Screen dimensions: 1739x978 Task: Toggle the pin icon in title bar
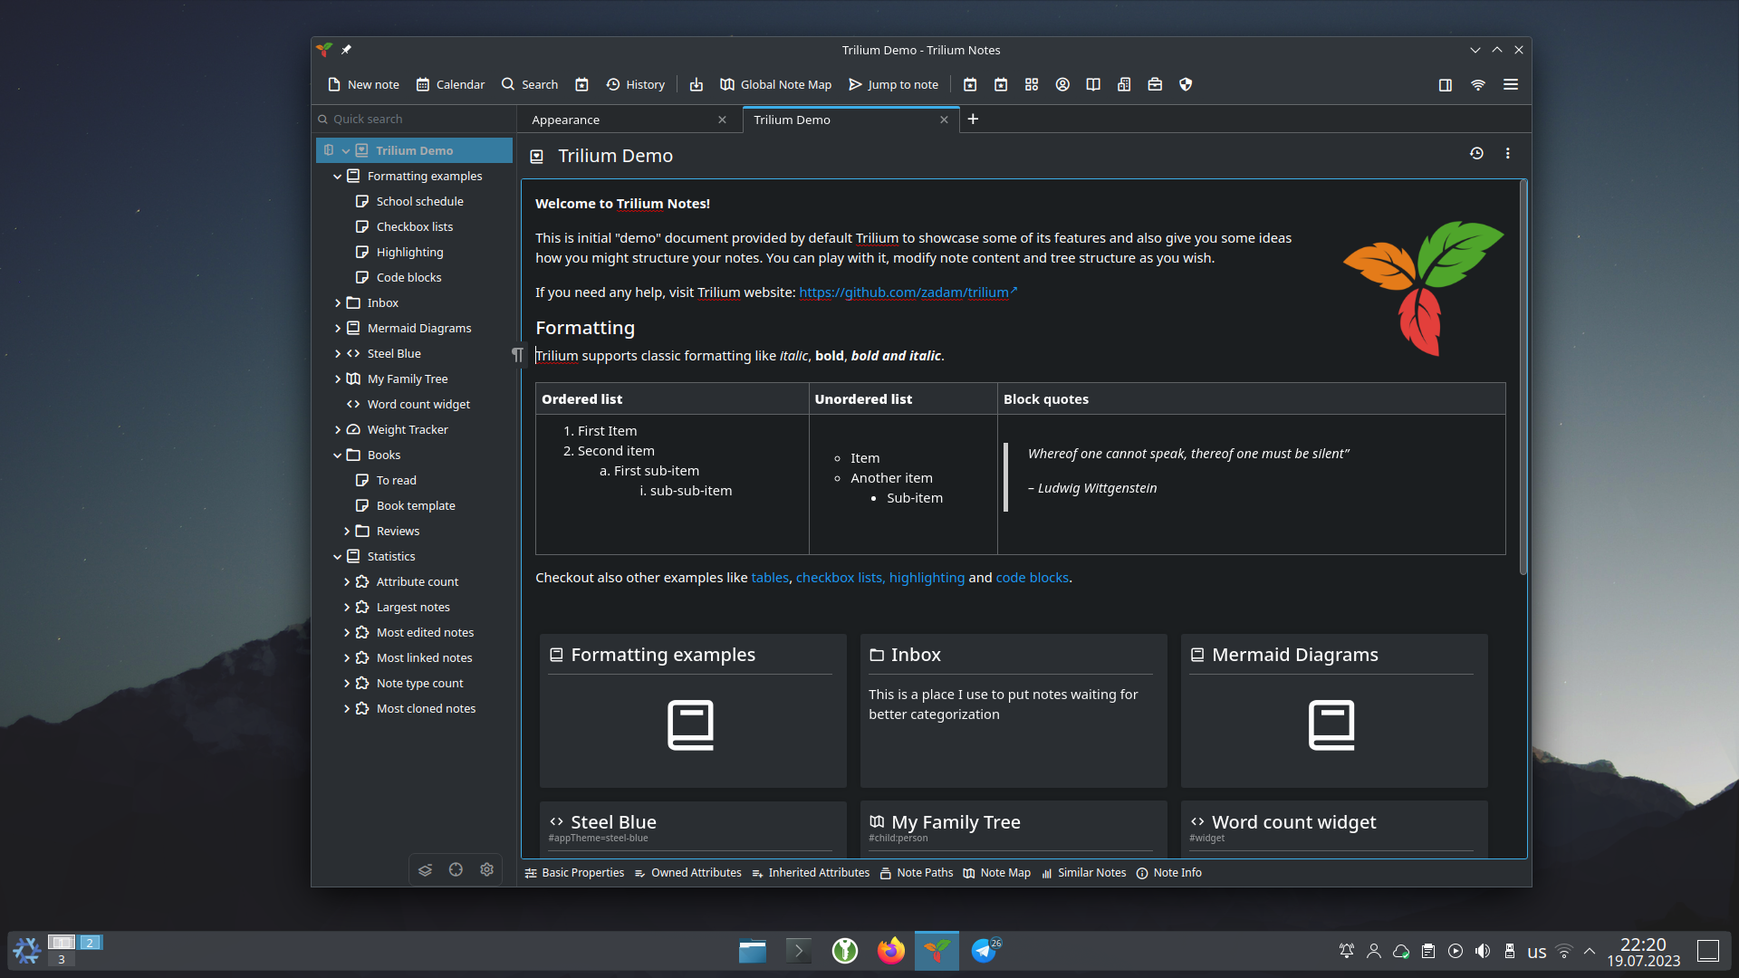tap(346, 50)
